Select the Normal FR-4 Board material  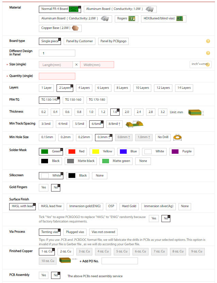[x=60, y=9]
